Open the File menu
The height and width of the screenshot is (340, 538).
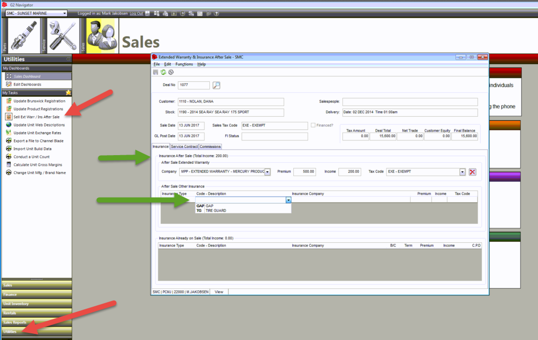(x=157, y=64)
